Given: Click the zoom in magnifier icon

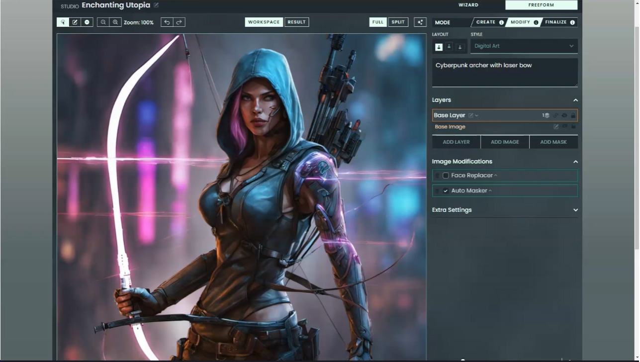Looking at the screenshot, I should [x=115, y=22].
